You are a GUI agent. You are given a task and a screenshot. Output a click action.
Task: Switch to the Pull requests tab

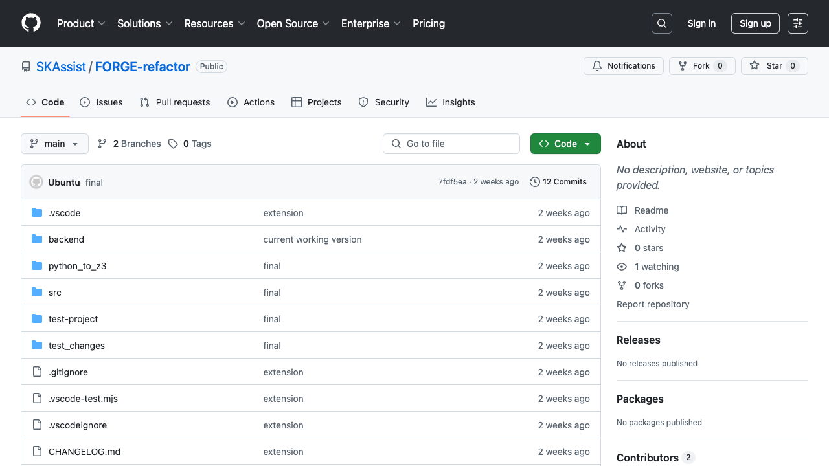(175, 102)
